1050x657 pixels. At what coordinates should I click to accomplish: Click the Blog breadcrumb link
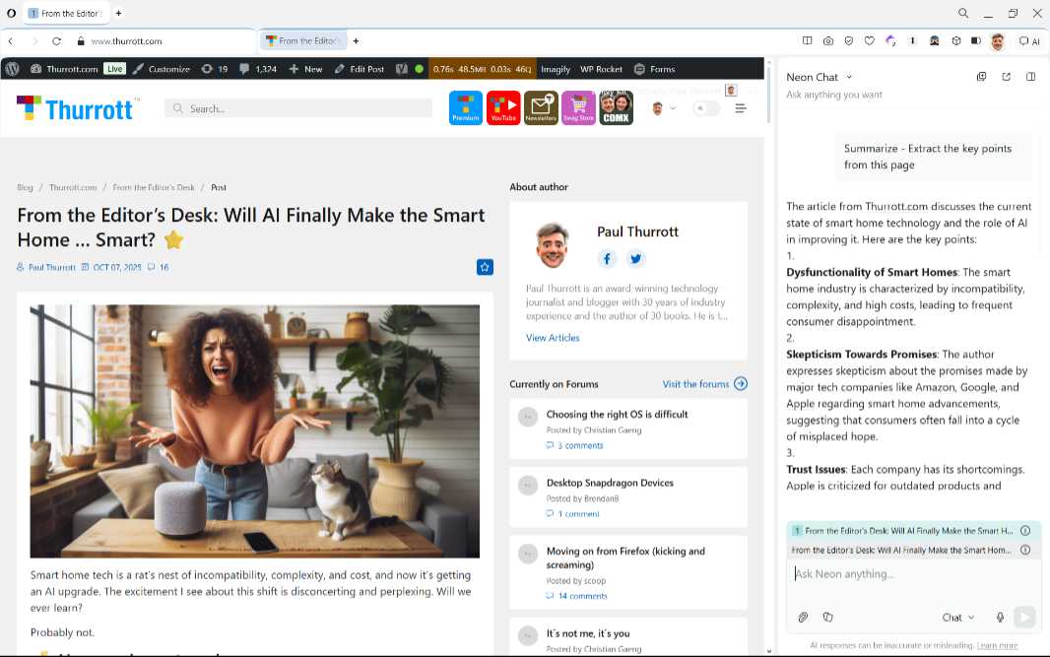(25, 187)
